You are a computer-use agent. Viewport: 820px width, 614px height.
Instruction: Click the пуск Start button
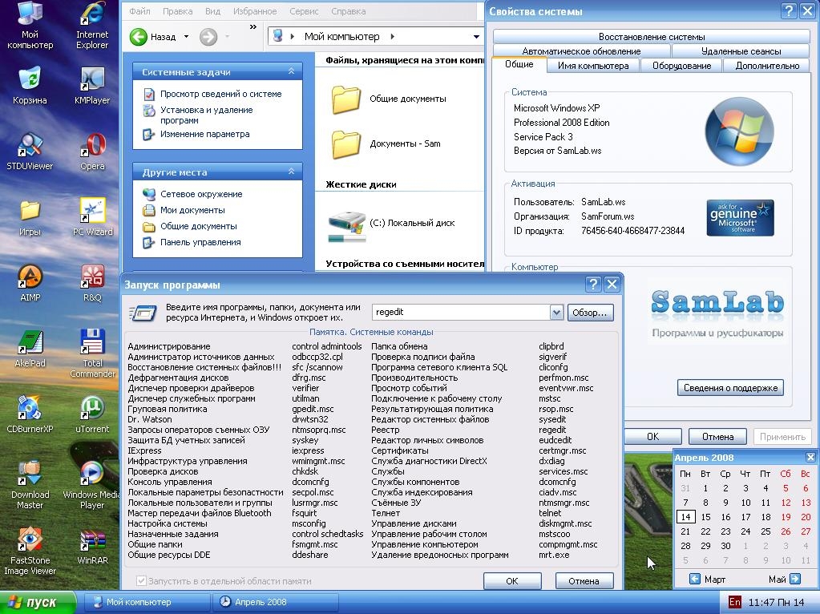[x=38, y=602]
